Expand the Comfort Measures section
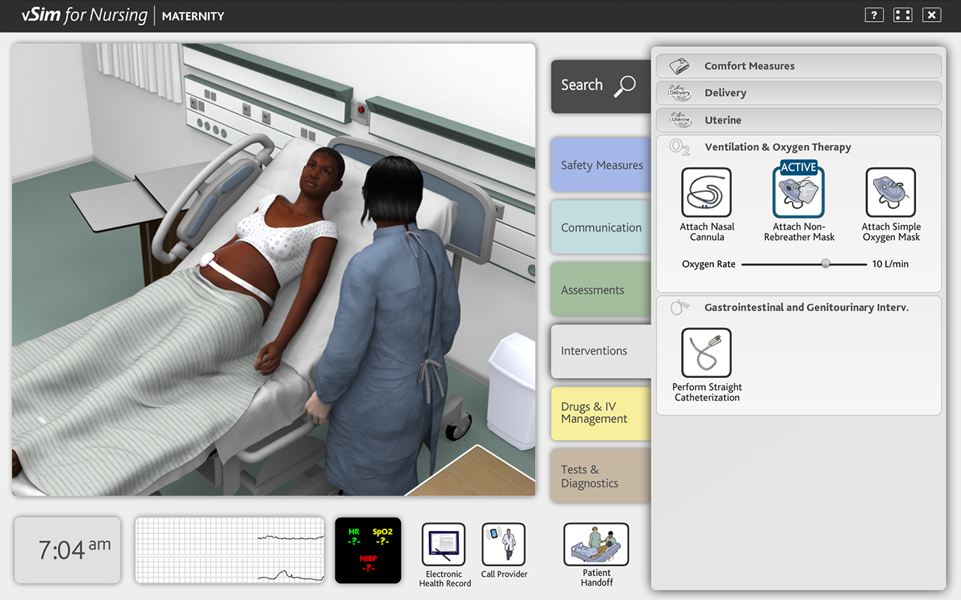This screenshot has width=961, height=600. click(798, 66)
